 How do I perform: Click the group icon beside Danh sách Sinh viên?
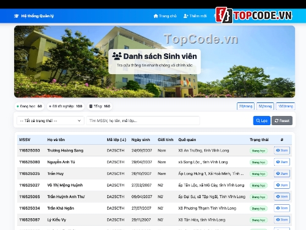tap(117, 56)
